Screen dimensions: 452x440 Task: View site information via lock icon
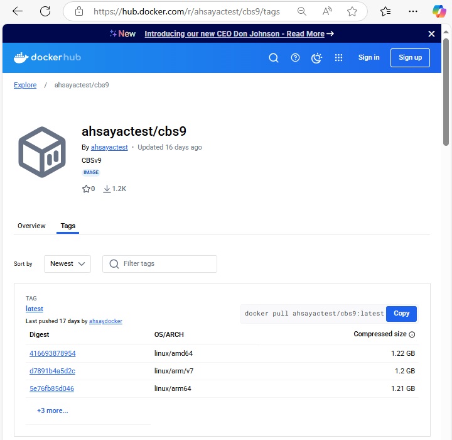pyautogui.click(x=79, y=11)
